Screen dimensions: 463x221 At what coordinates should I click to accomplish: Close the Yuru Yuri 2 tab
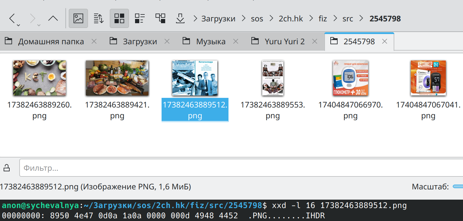click(315, 41)
